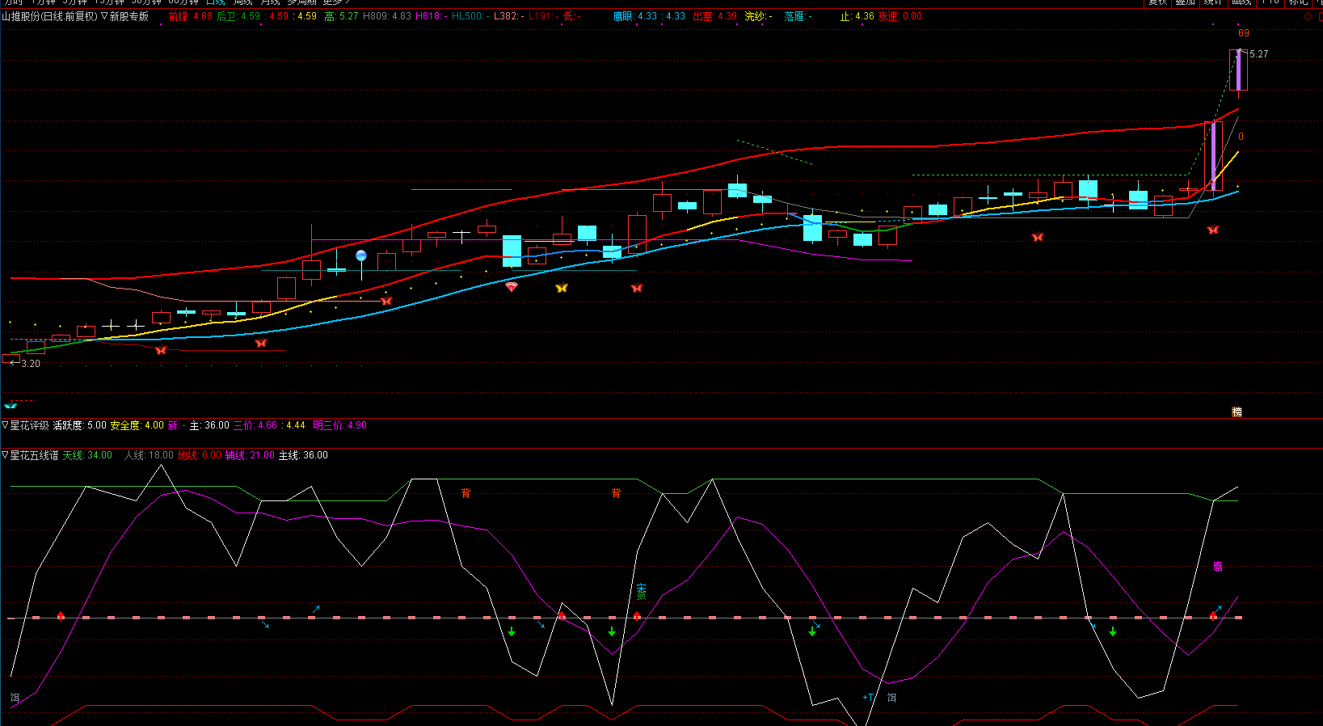Click the 5.27 high price label
The height and width of the screenshot is (726, 1323).
[x=1259, y=54]
